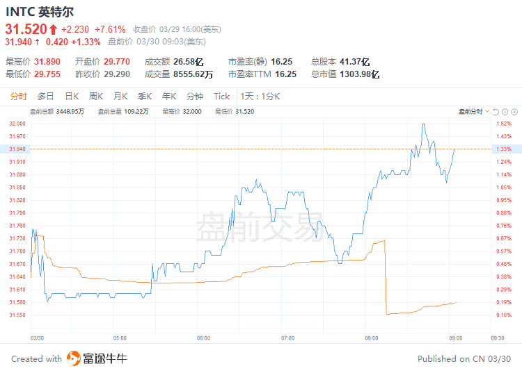Click the highlighted 31.940 axis marker
This screenshot has height=373, width=522.
click(15, 149)
